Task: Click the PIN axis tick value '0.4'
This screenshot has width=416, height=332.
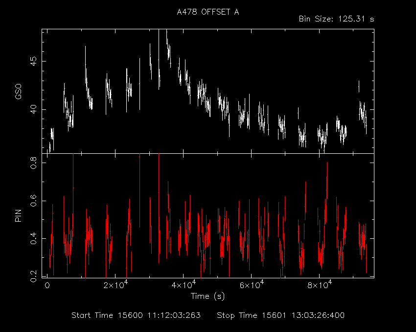Action: click(x=34, y=238)
